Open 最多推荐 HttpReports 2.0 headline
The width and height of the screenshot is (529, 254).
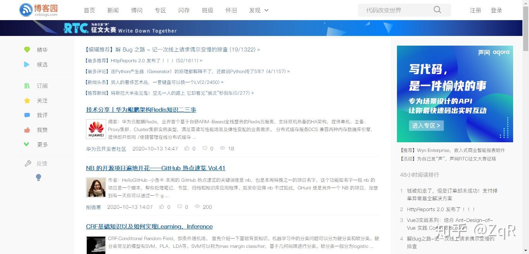(x=144, y=60)
